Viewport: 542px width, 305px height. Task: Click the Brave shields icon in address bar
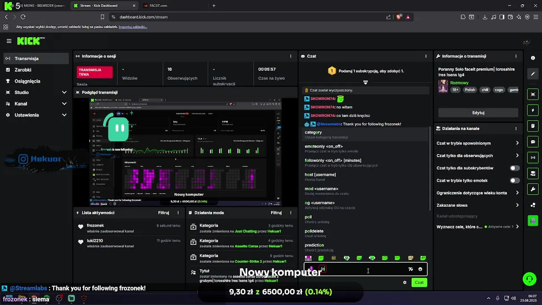point(399,17)
